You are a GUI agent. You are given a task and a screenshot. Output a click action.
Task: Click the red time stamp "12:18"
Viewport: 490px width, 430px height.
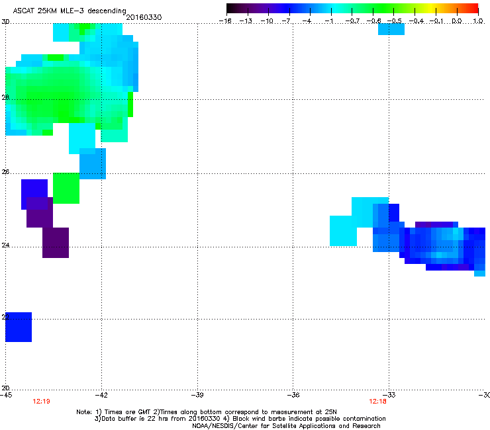[x=377, y=402]
